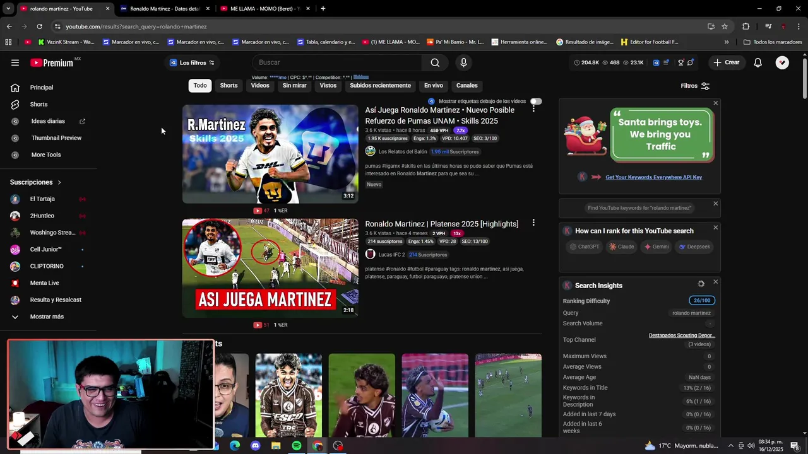Open R.Martinez Skills 2025 thumbnail
Image resolution: width=808 pixels, height=454 pixels.
coord(270,154)
